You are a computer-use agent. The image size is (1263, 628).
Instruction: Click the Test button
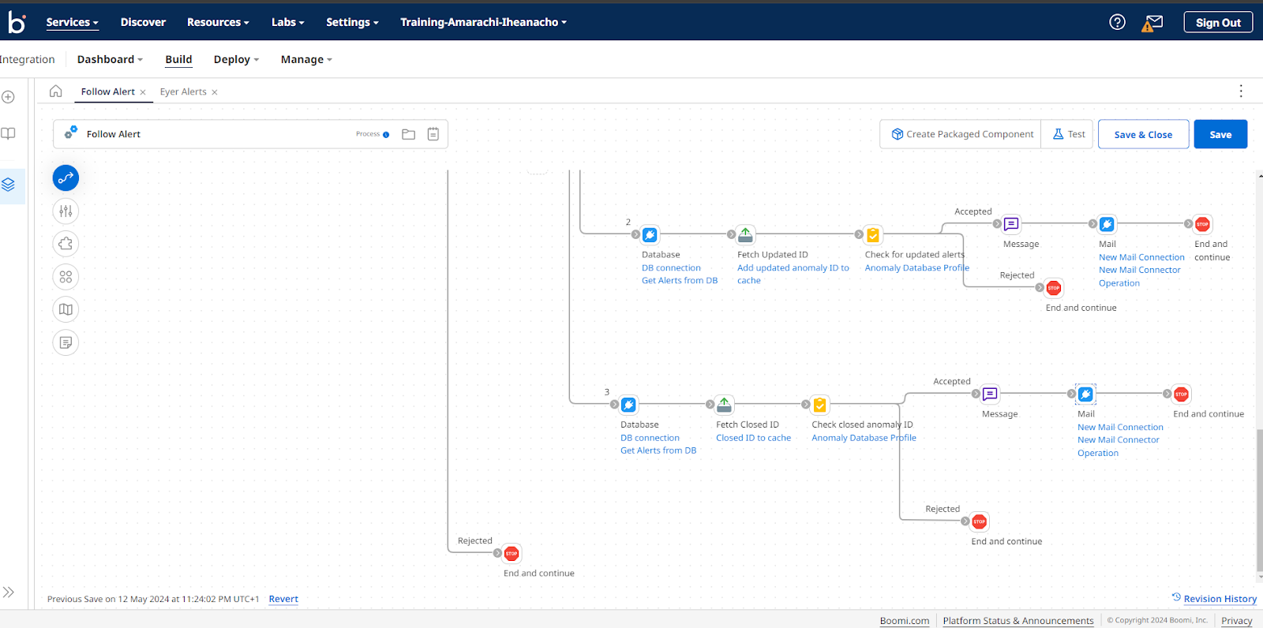point(1067,134)
